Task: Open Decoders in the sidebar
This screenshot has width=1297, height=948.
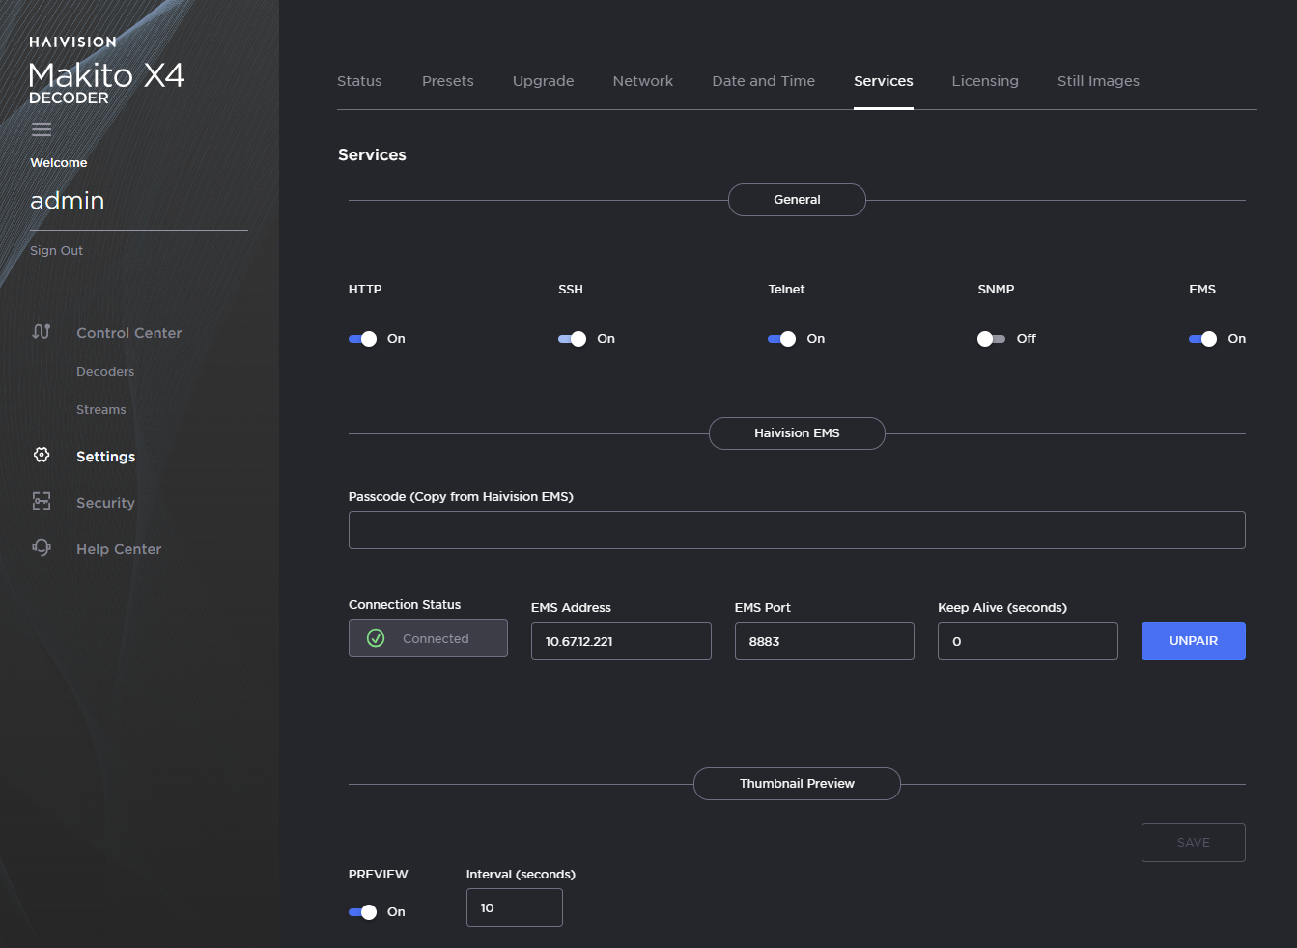Action: [105, 372]
